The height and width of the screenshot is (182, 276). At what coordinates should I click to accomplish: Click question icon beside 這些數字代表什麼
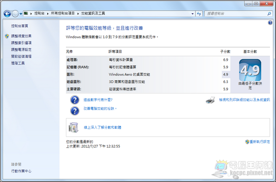click(75, 100)
